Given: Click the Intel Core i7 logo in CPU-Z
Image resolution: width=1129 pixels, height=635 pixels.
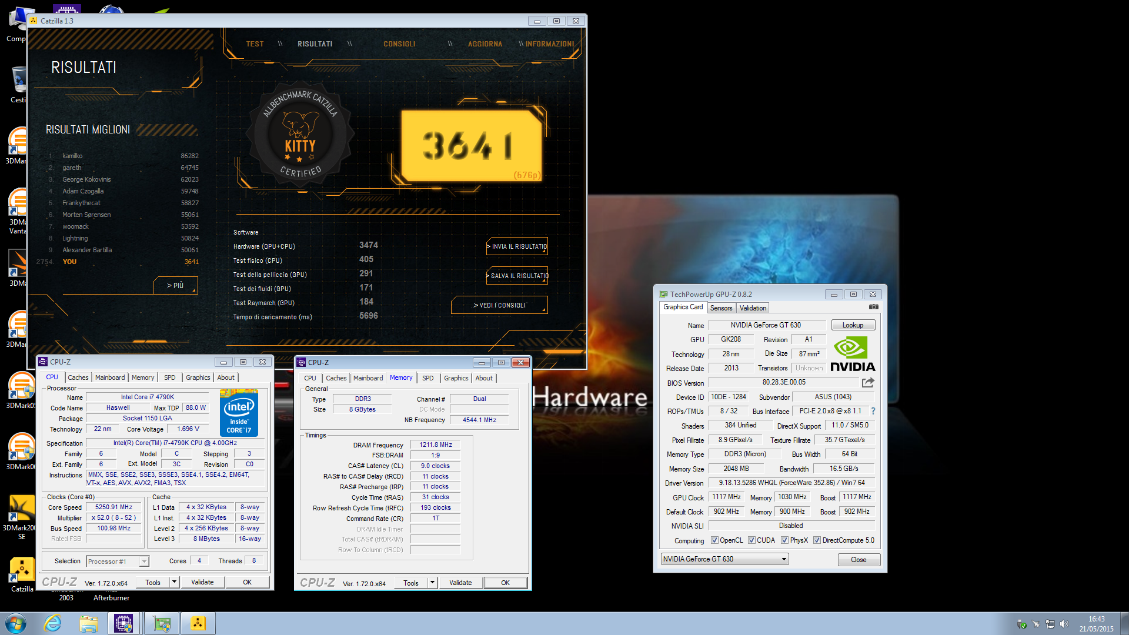Looking at the screenshot, I should 239,413.
